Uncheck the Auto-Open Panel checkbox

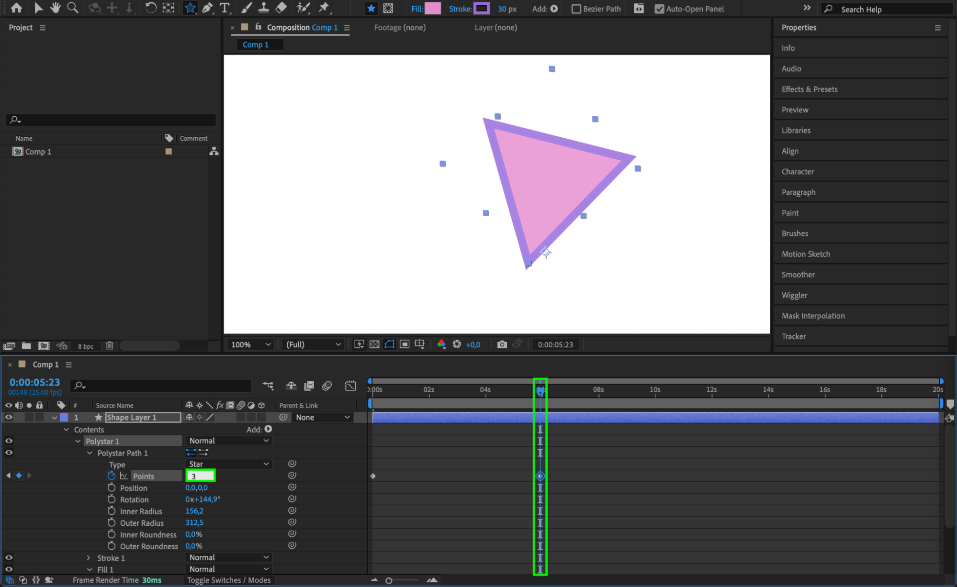[659, 9]
